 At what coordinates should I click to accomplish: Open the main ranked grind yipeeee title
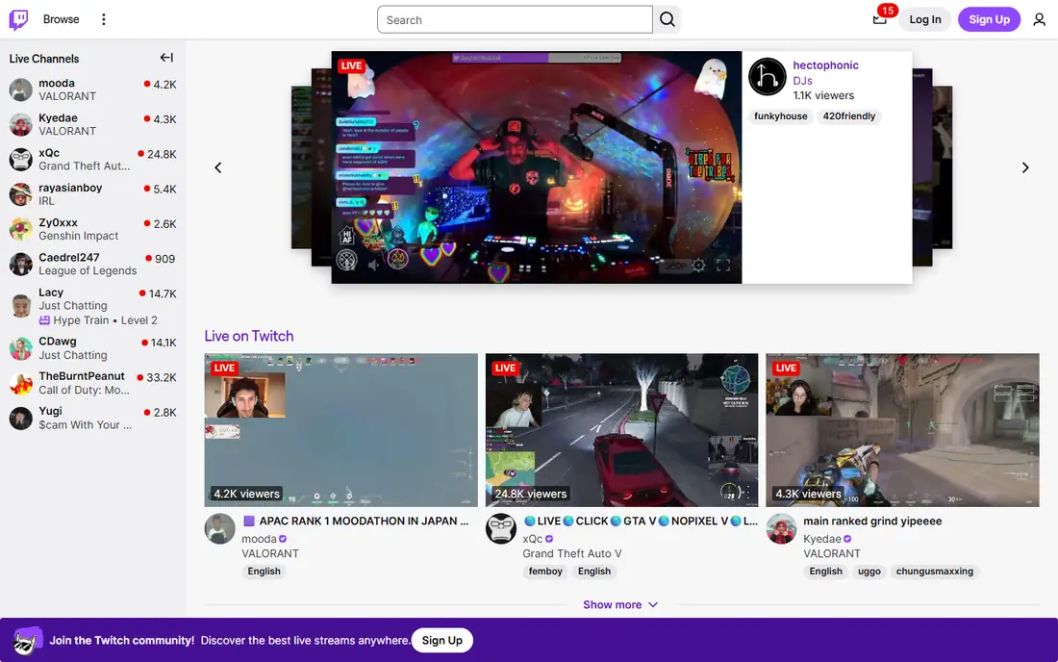click(x=872, y=521)
